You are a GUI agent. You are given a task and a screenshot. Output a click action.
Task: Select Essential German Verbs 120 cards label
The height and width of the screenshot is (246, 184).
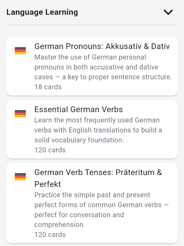click(x=50, y=150)
